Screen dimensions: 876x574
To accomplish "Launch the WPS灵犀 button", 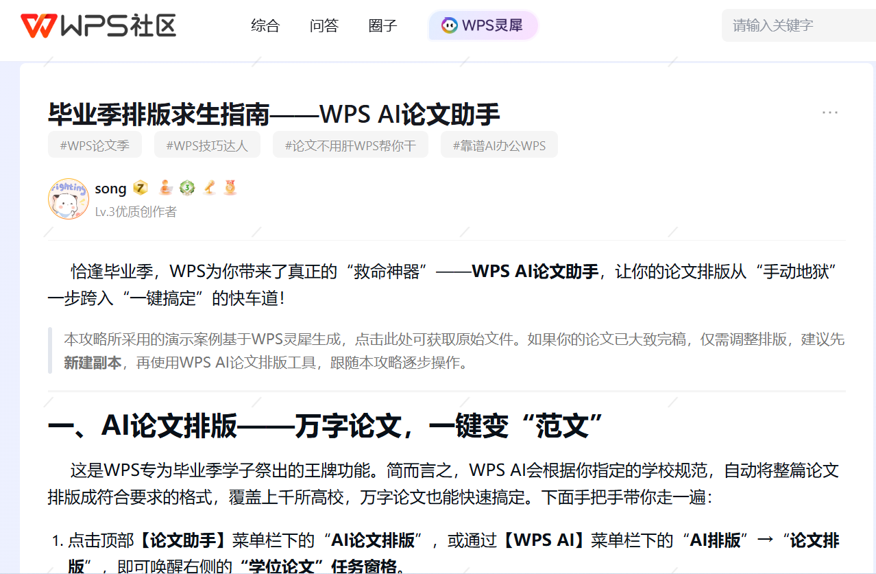I will click(483, 26).
